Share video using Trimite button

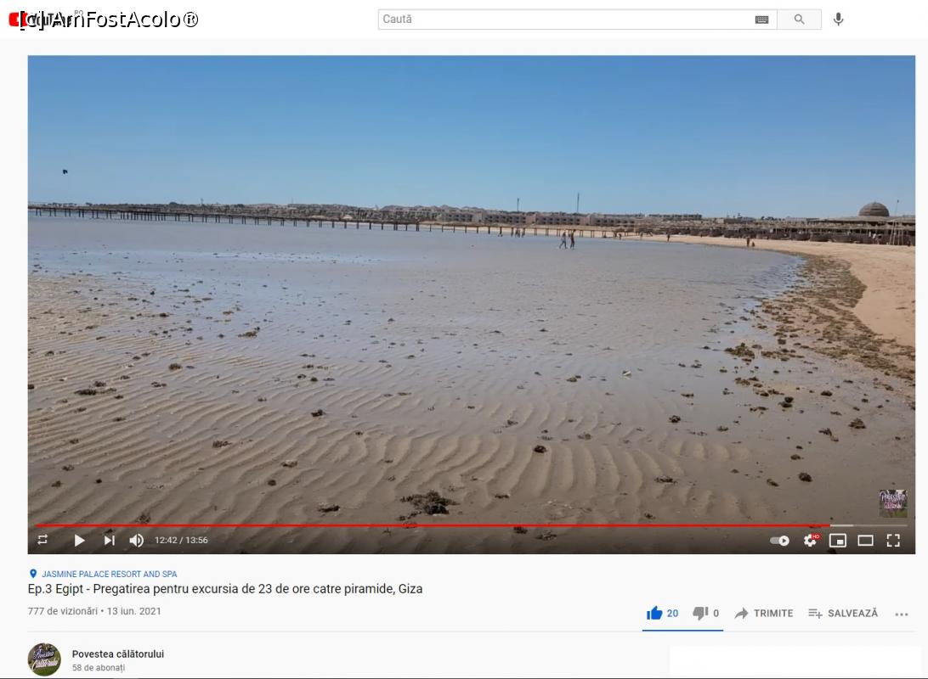click(764, 614)
